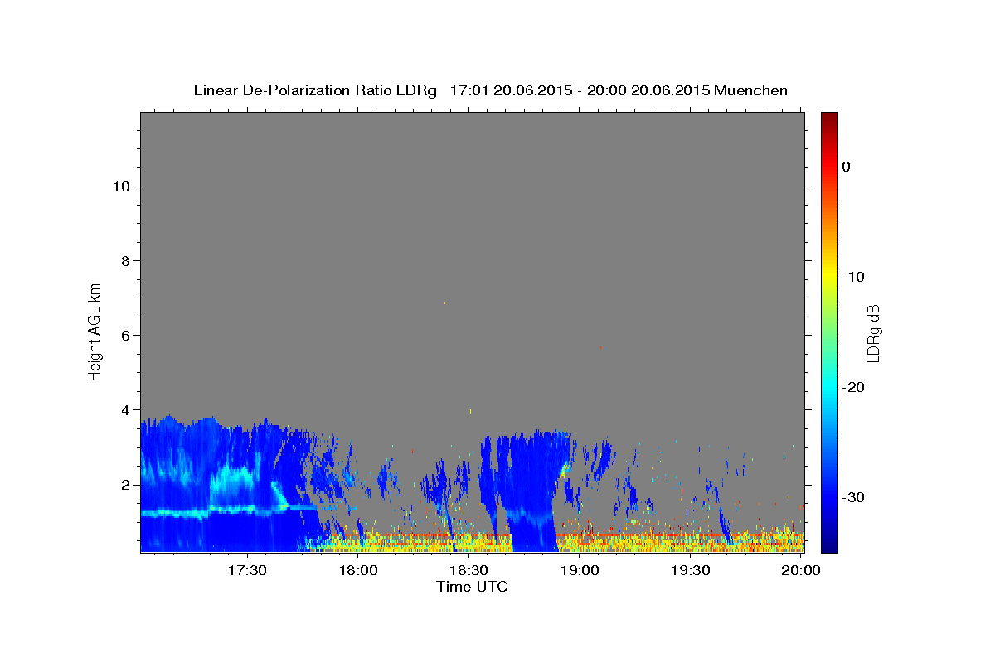The height and width of the screenshot is (663, 995).
Task: Click the 17:30 time tick label
Action: pos(248,570)
